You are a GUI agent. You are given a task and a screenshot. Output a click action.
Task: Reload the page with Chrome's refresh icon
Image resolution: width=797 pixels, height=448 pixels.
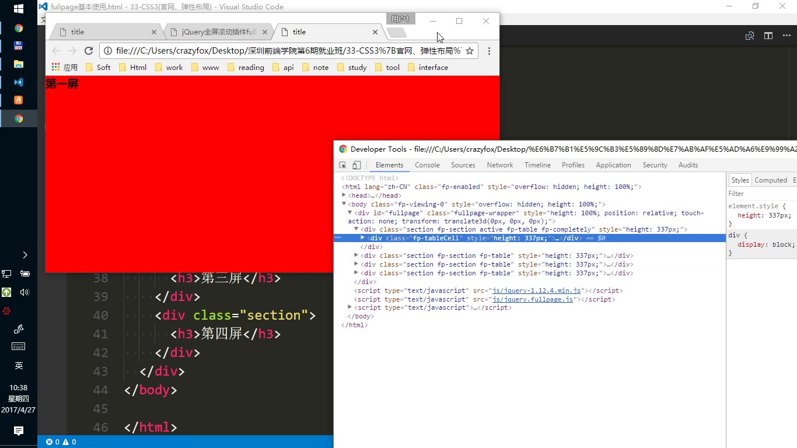pos(89,51)
